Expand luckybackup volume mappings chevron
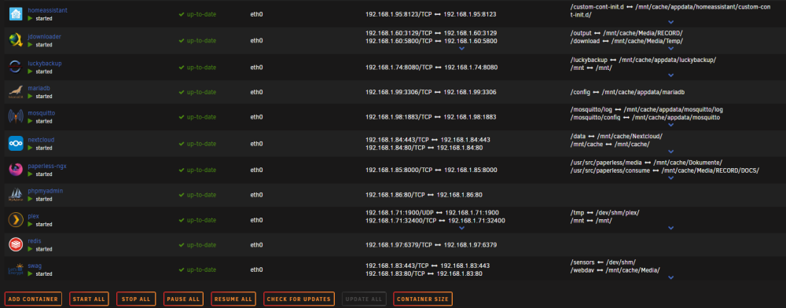The width and height of the screenshot is (786, 308). 670,75
